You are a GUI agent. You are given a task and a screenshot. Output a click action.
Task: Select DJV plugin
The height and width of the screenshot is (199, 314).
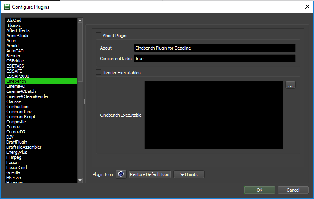tap(41, 137)
